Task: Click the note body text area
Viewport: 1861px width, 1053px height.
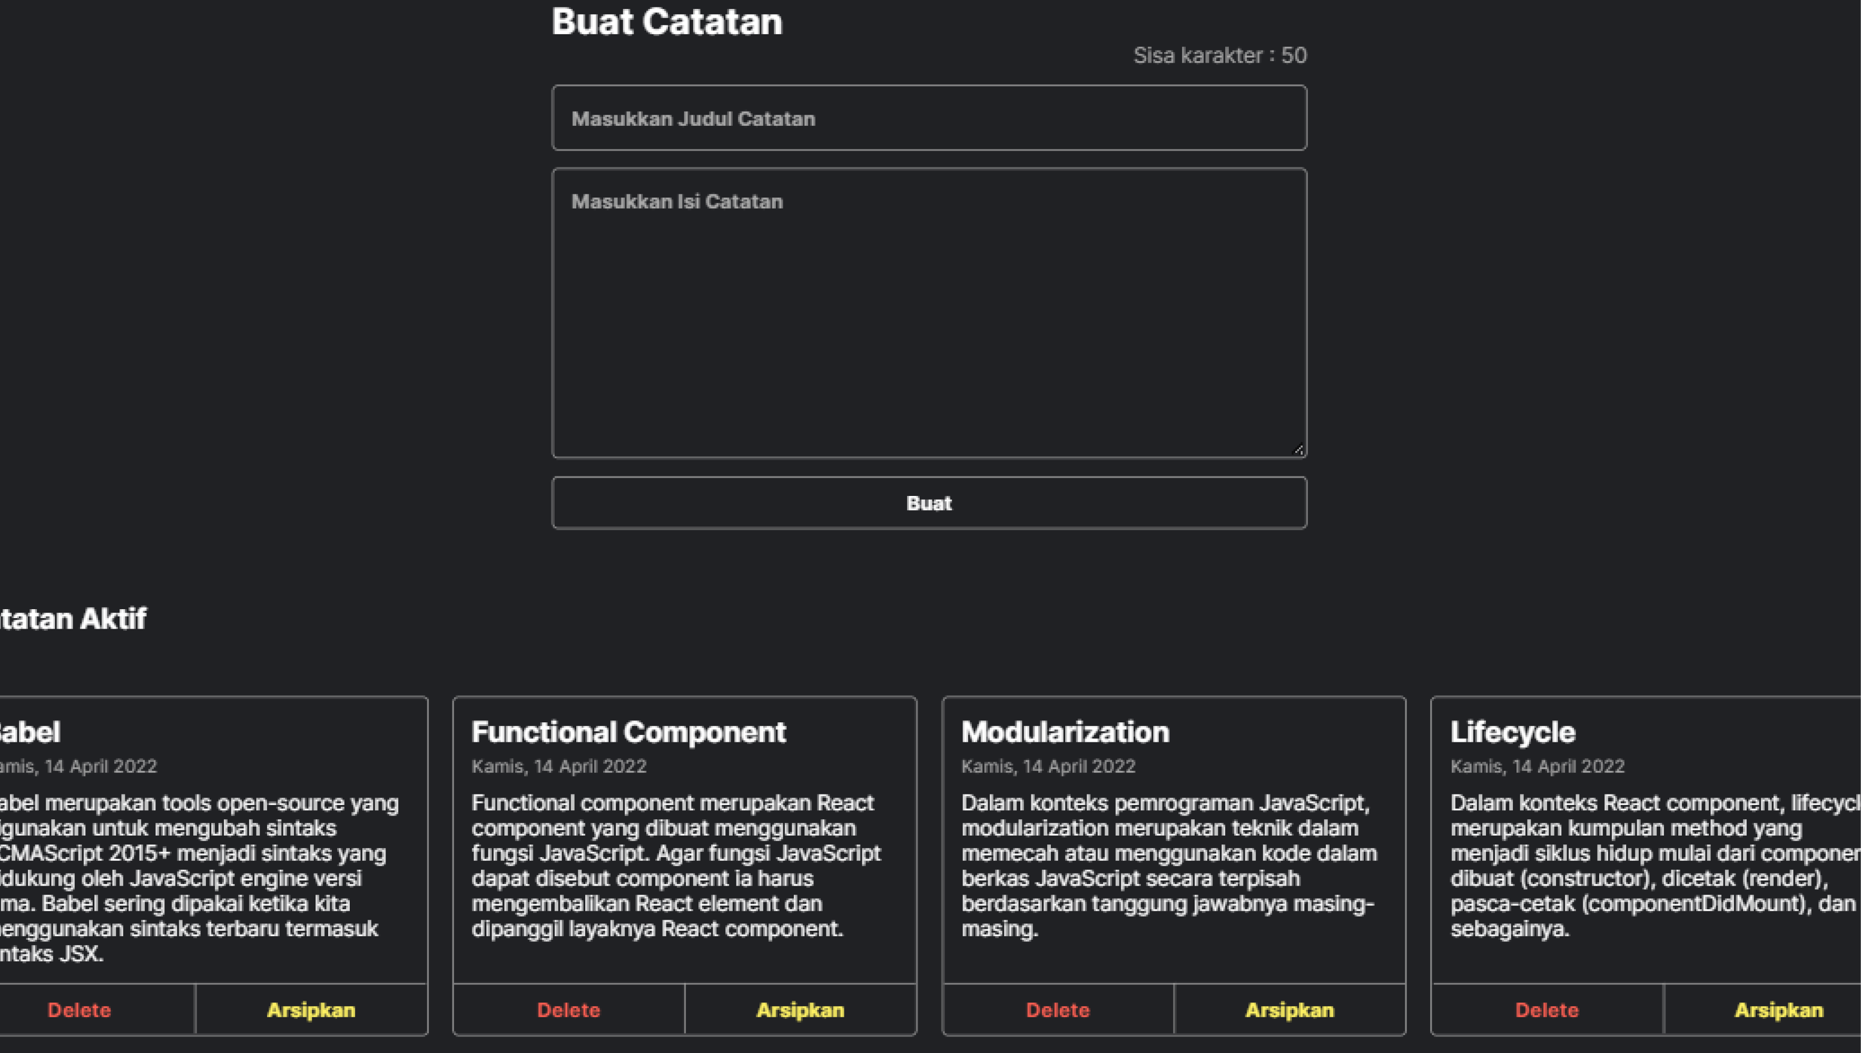Action: pos(929,312)
